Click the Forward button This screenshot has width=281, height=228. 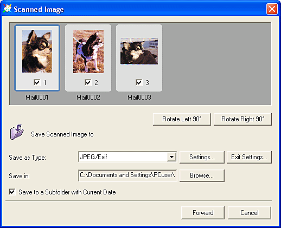(203, 213)
